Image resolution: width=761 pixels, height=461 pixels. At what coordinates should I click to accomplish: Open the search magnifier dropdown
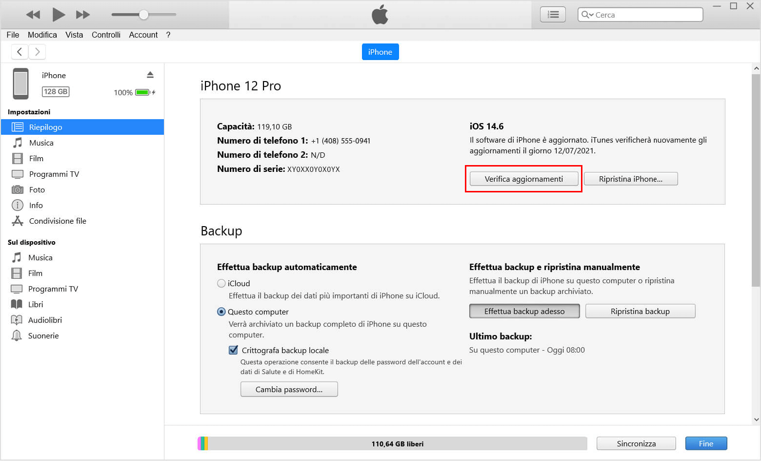587,15
